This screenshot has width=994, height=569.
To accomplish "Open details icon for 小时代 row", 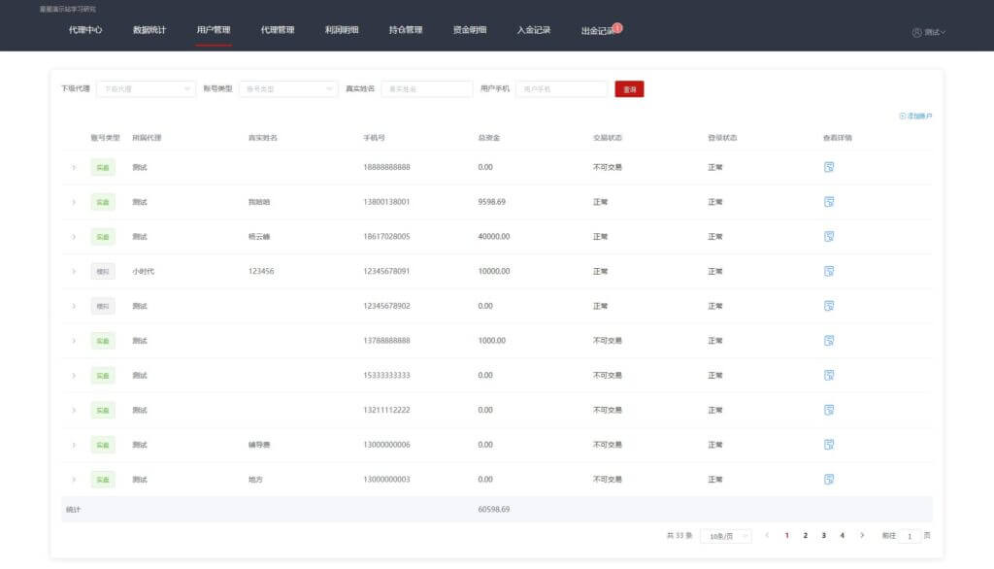I will [x=829, y=271].
